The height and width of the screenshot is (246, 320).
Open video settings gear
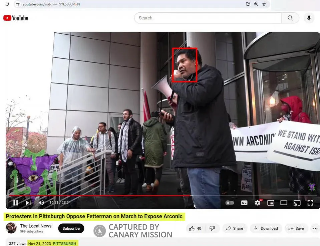pos(258,203)
